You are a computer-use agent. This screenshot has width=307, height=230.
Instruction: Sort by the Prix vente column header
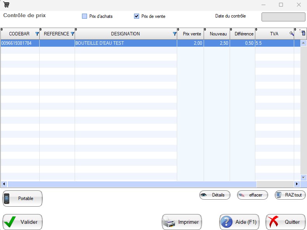point(192,34)
